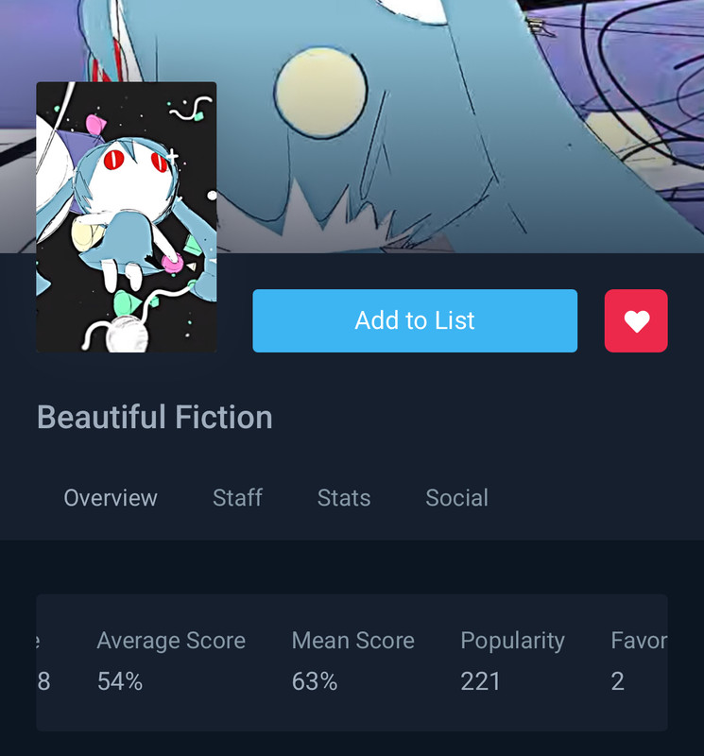This screenshot has height=756, width=704.
Task: Click the Popularity label
Action: coord(512,642)
